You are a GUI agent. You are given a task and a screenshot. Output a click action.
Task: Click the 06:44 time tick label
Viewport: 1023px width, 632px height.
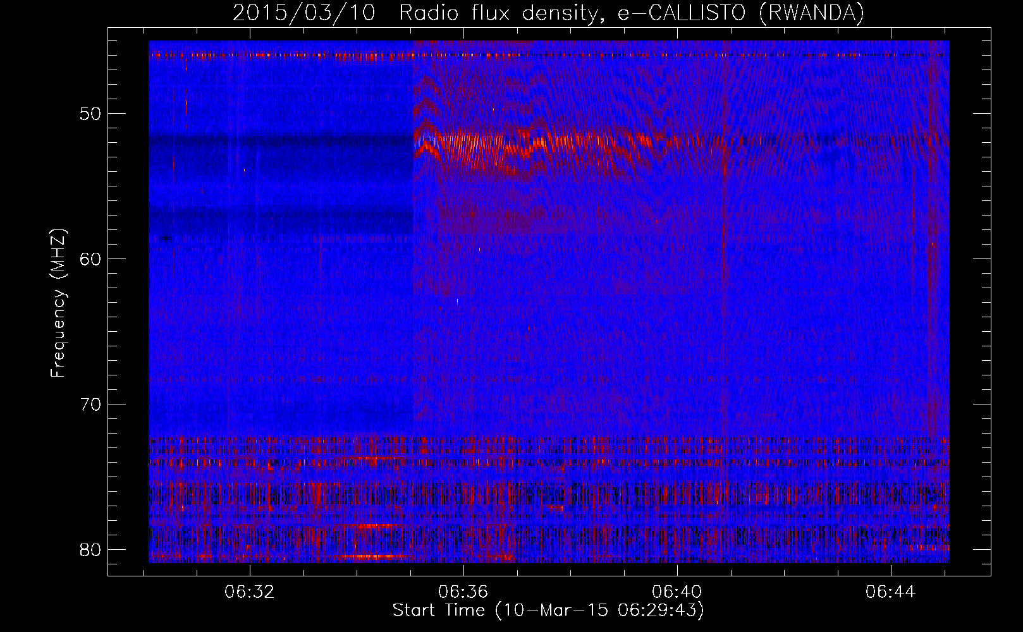pos(891,592)
